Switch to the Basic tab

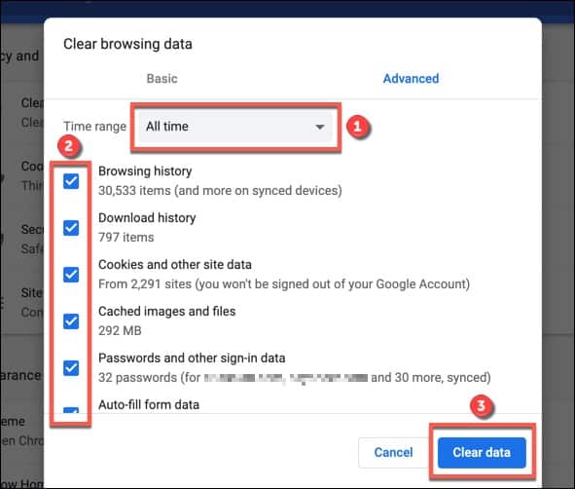coord(162,79)
